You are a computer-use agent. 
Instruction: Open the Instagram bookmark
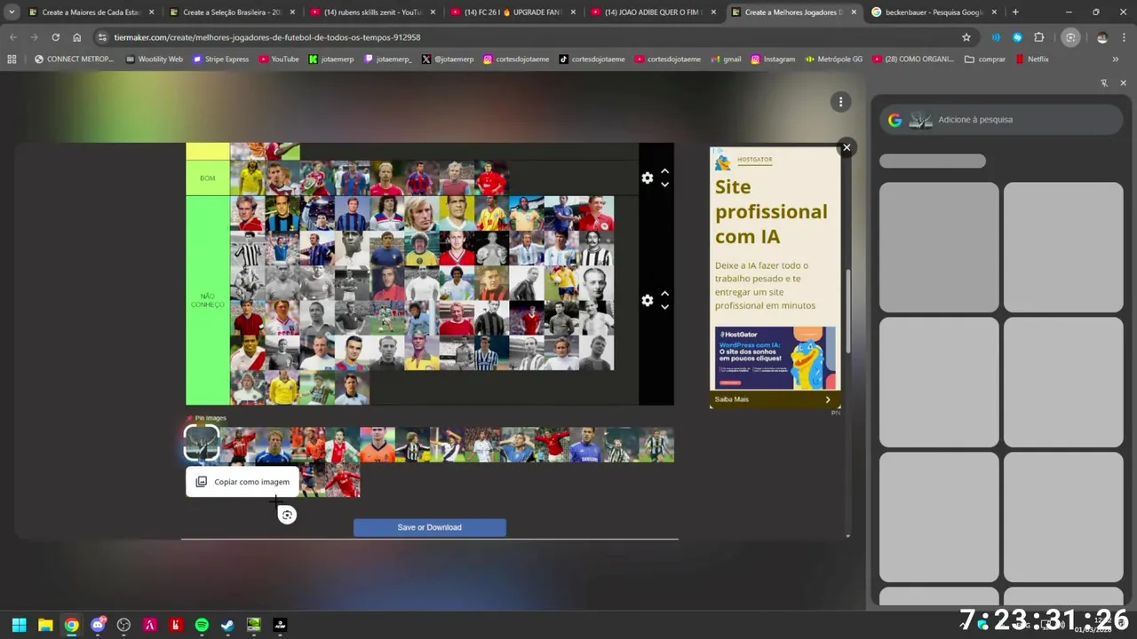pos(773,59)
